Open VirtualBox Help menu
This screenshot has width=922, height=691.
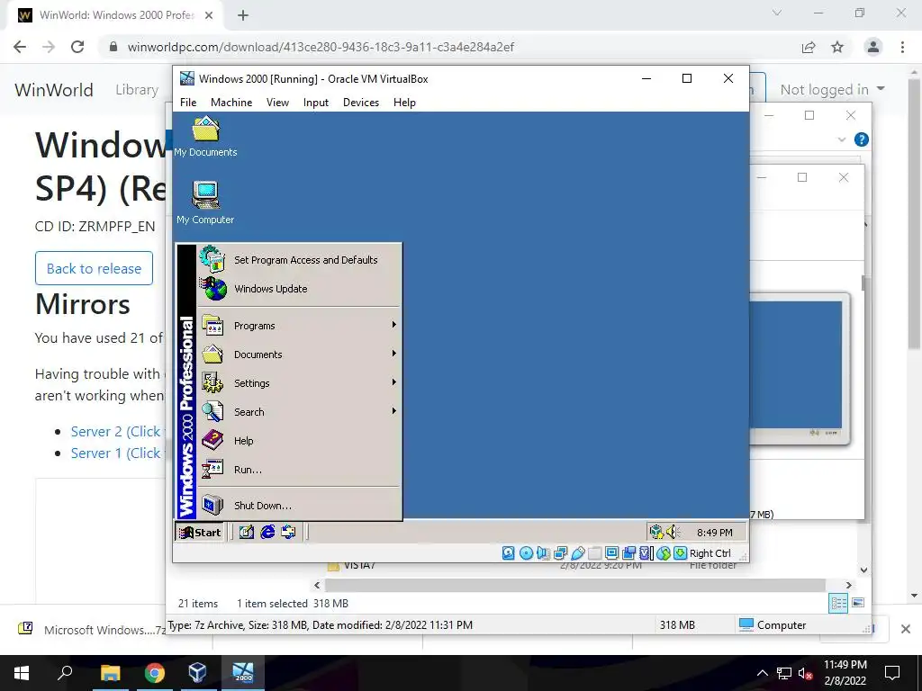point(404,103)
